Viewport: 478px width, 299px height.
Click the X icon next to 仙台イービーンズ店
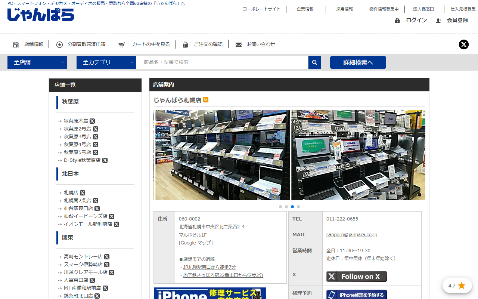(112, 216)
